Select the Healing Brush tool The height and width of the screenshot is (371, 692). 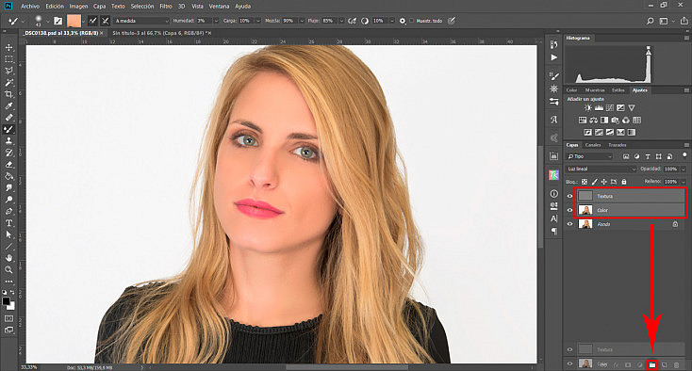(8, 118)
